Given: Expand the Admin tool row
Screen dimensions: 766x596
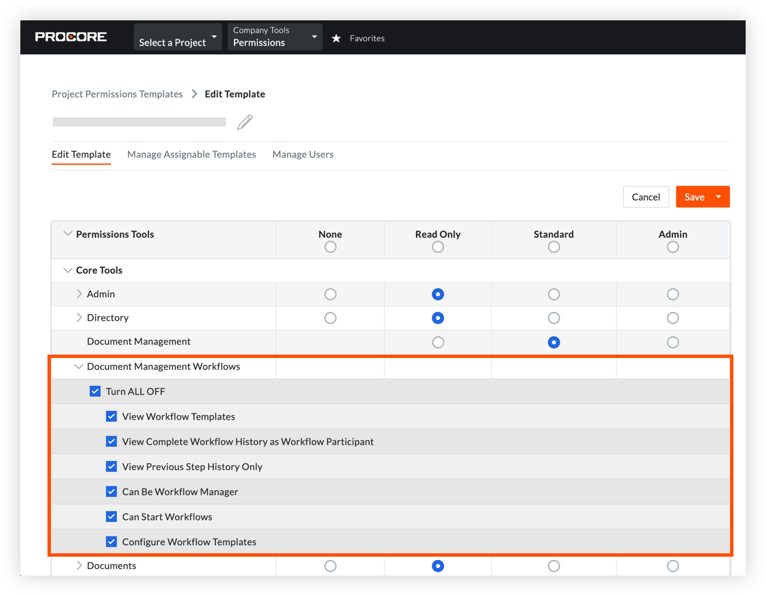Looking at the screenshot, I should [79, 294].
